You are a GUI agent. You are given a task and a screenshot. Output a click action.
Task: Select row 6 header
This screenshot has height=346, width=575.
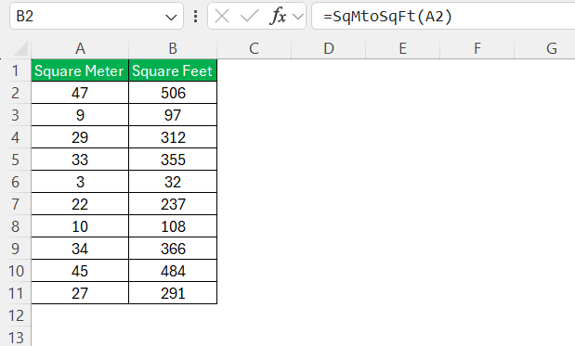tap(16, 182)
